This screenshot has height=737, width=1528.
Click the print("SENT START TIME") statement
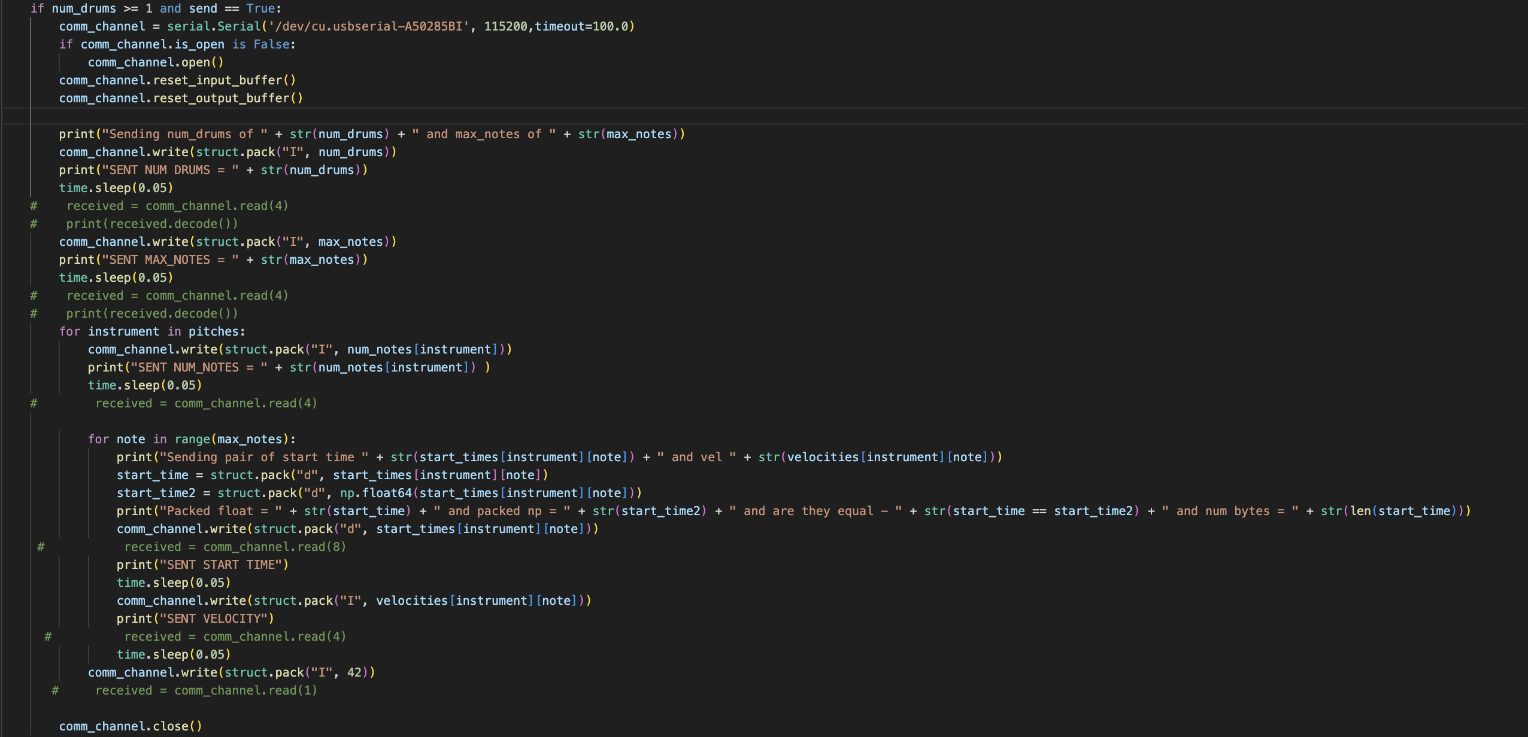coord(202,565)
